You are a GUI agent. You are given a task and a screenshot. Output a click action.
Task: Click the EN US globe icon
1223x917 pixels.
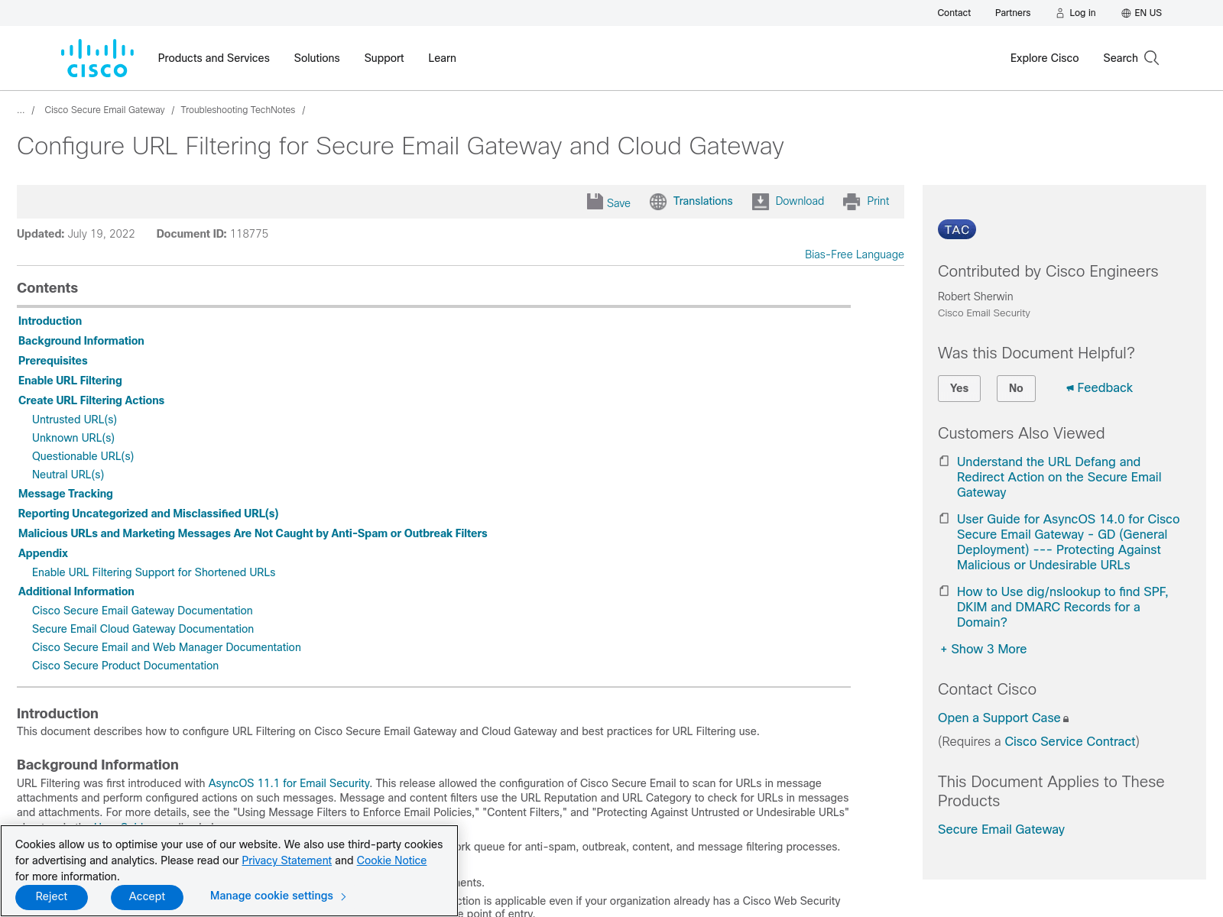[x=1126, y=13]
